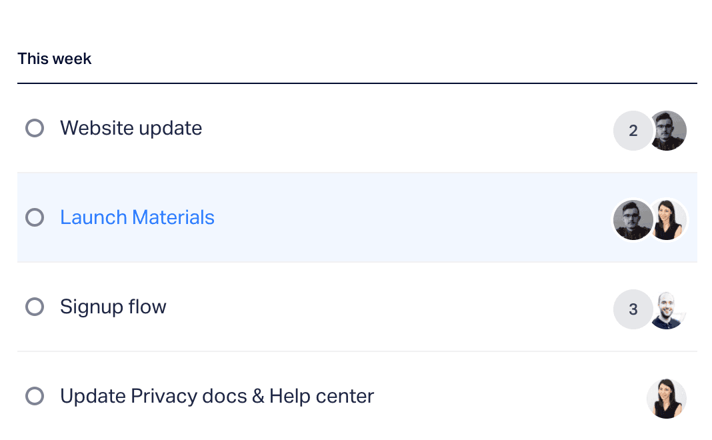Select glasses man avatar on Launch Materials
Image resolution: width=712 pixels, height=440 pixels.
click(x=633, y=220)
